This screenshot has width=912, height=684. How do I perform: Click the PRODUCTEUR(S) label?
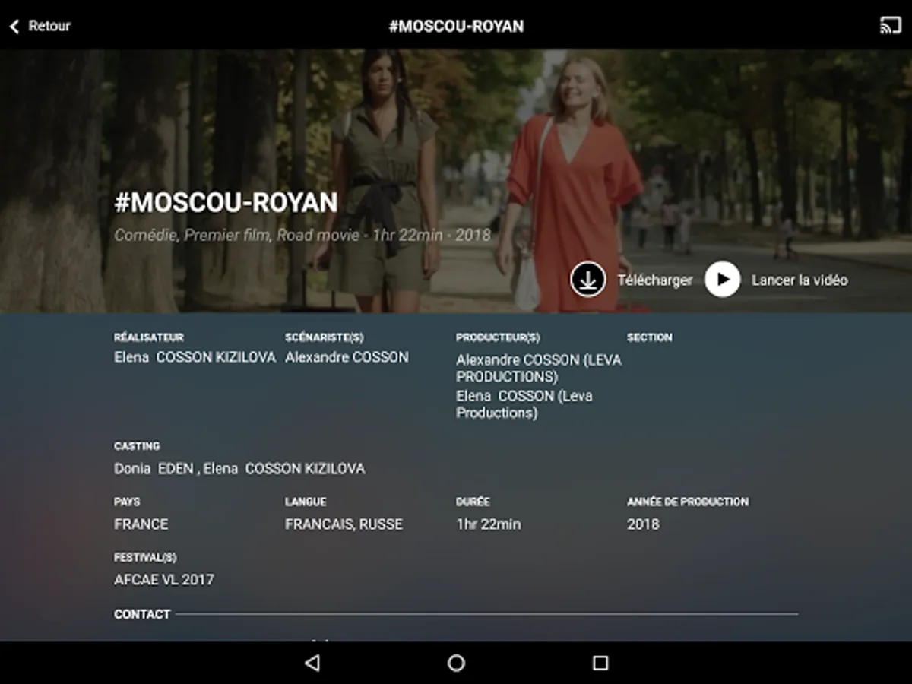pos(498,337)
